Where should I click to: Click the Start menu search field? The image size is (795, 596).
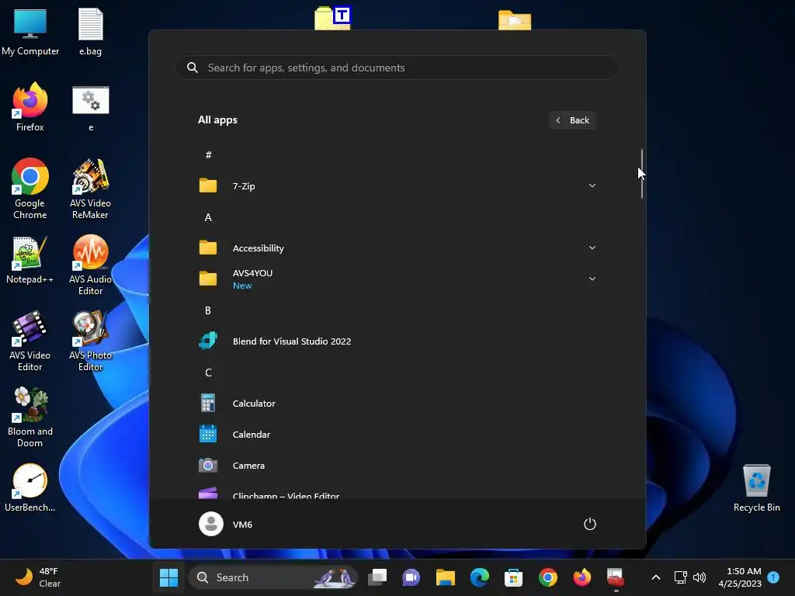[x=397, y=68]
